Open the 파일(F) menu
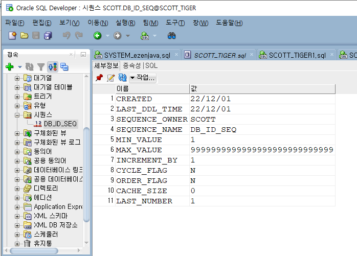This screenshot has width=357, height=256. [14, 23]
